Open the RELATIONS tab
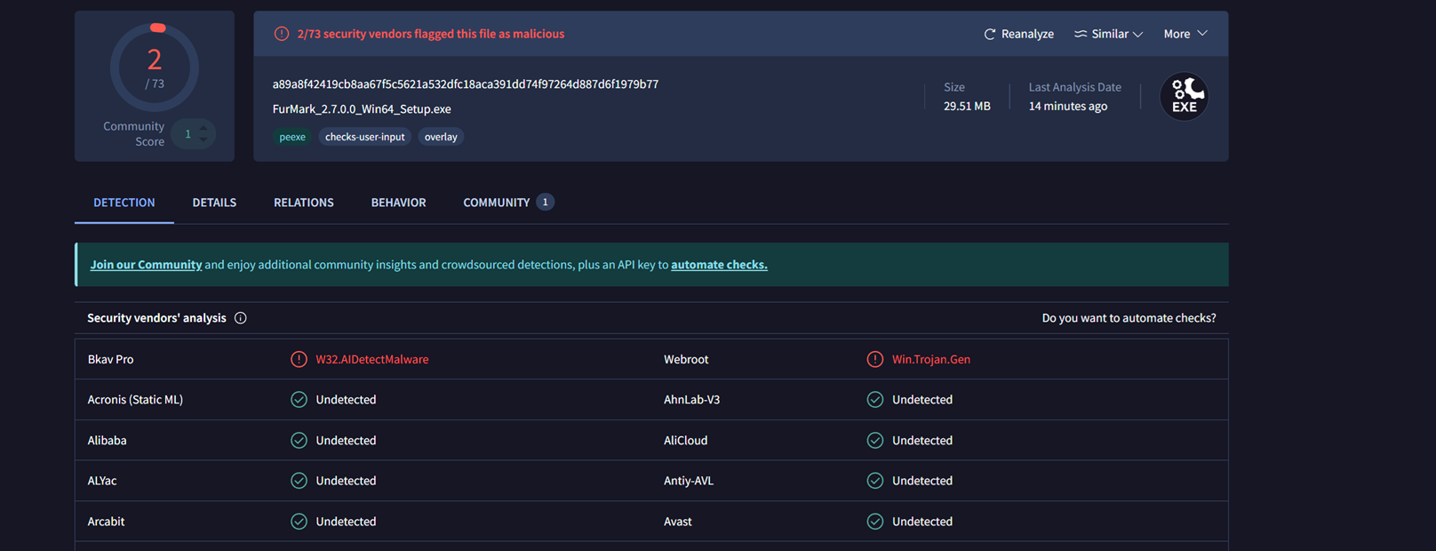Image resolution: width=1436 pixels, height=551 pixels. coord(304,203)
